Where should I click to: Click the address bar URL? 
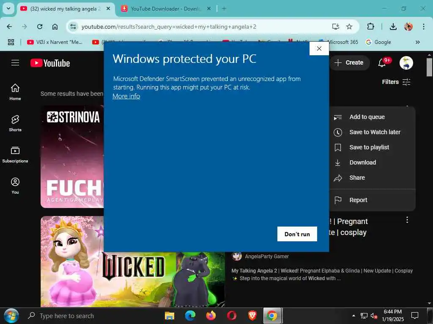pyautogui.click(x=169, y=27)
